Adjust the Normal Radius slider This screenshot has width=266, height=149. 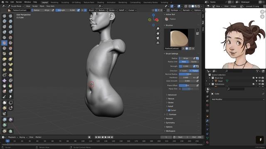[189, 74]
